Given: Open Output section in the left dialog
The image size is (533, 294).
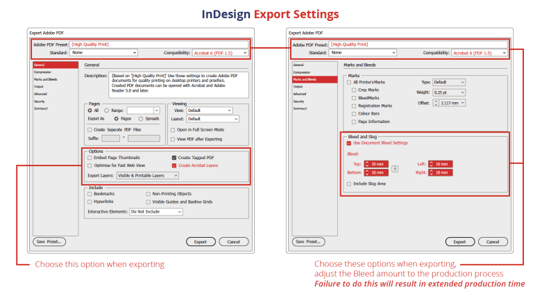Looking at the screenshot, I should click(x=38, y=86).
